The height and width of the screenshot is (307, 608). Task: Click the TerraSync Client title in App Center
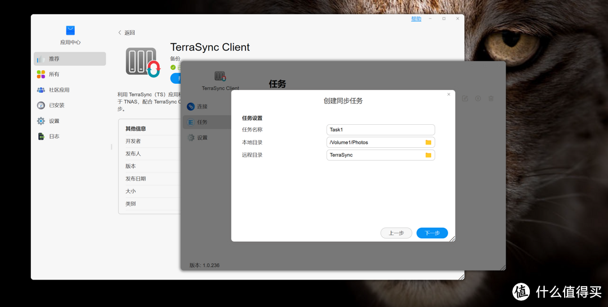[210, 47]
